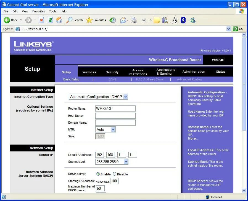Image resolution: width=248 pixels, height=201 pixels.
Task: Click the Research books icon
Action: (165, 20)
